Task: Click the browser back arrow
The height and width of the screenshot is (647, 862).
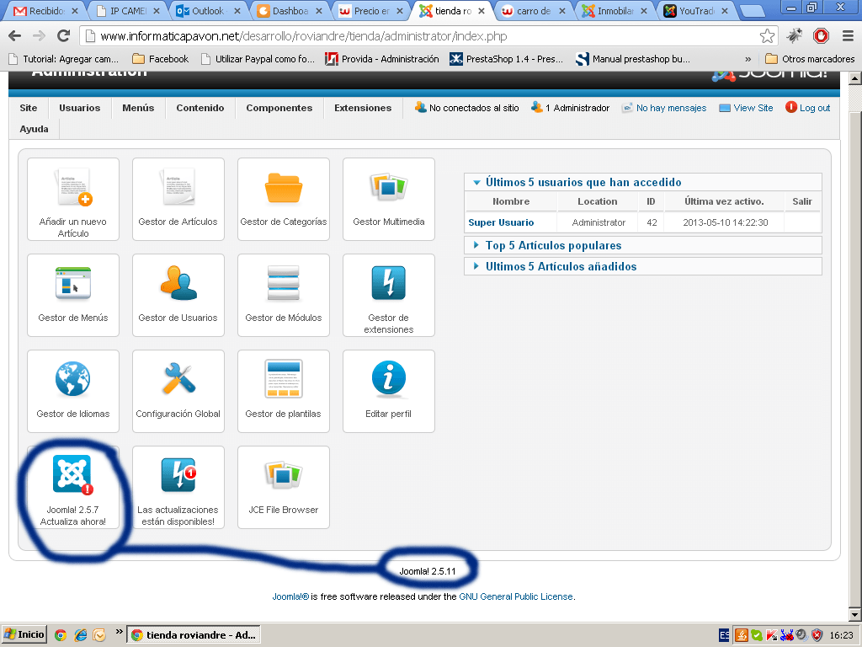Action: click(15, 36)
